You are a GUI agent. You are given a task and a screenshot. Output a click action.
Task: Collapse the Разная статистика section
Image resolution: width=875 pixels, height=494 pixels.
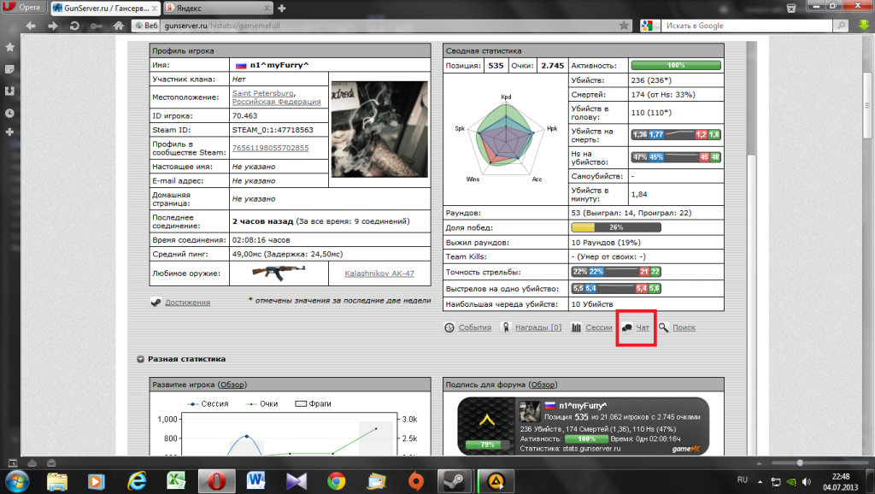139,359
